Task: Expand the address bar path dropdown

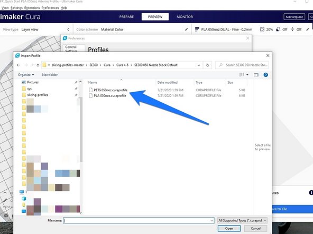Action: (199, 65)
